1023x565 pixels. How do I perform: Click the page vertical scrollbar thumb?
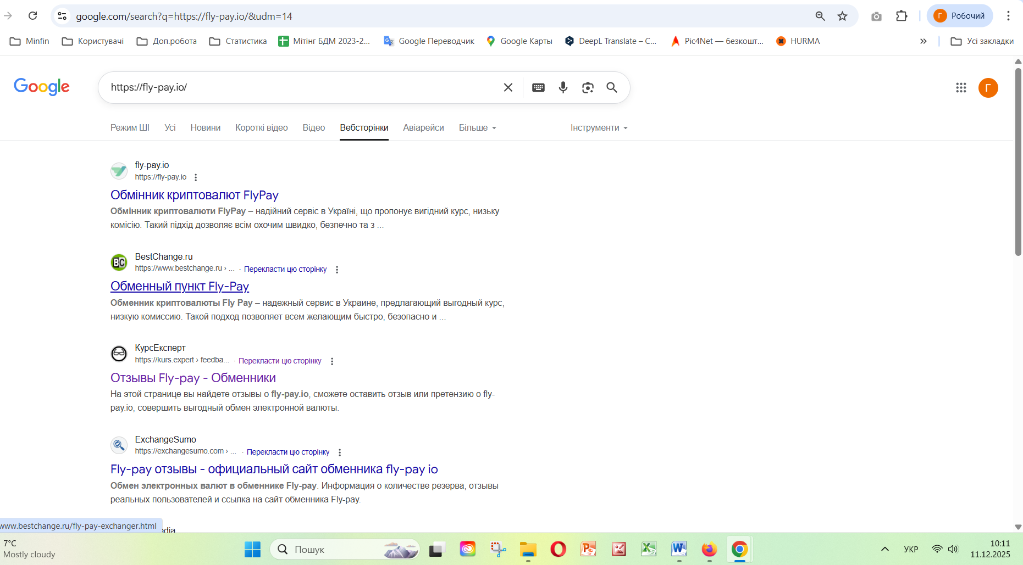pyautogui.click(x=1018, y=162)
